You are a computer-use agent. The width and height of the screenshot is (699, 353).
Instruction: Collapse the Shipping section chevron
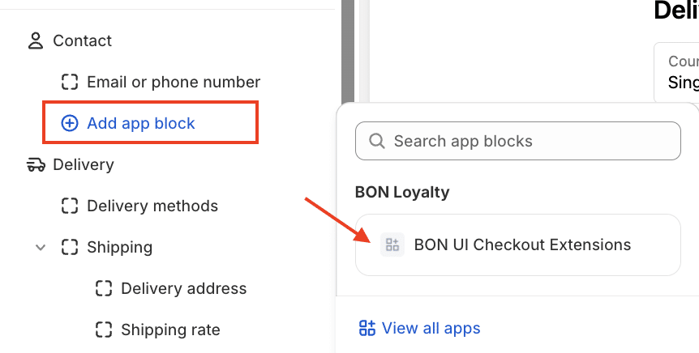[41, 247]
